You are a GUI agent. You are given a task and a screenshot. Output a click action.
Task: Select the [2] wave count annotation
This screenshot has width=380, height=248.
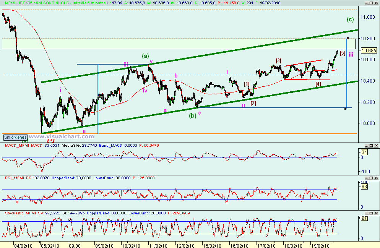253,104
